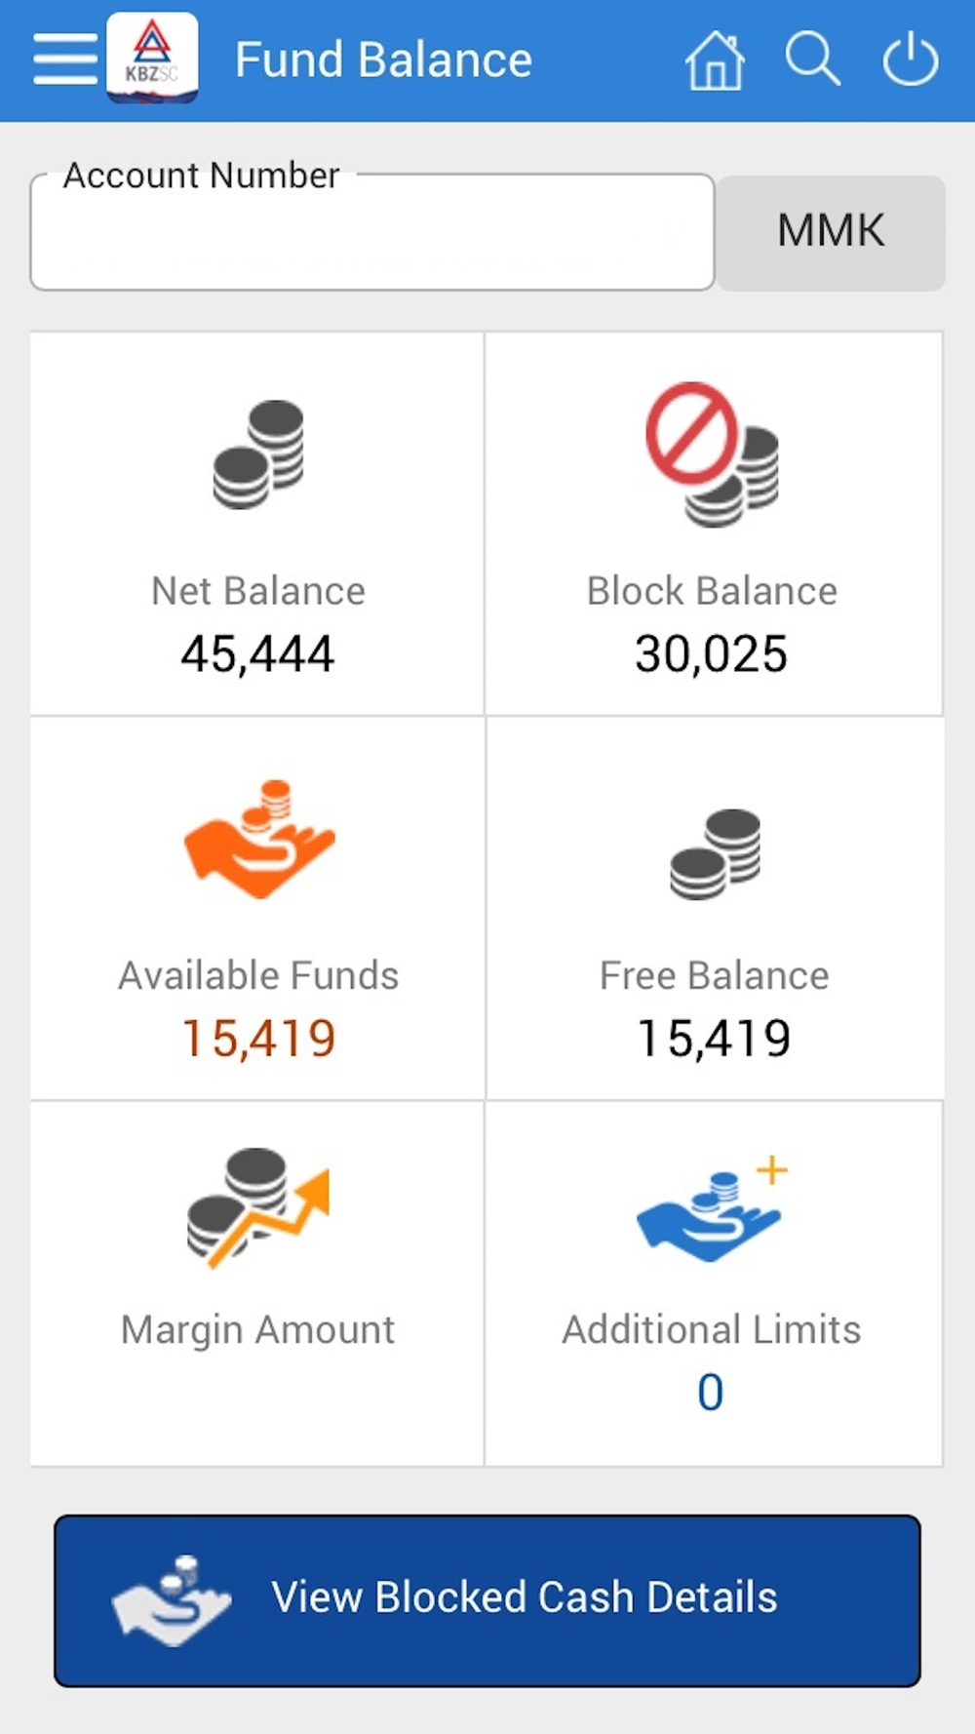Go to the home screen icon
Screen dimensions: 975x1734
[x=715, y=60]
